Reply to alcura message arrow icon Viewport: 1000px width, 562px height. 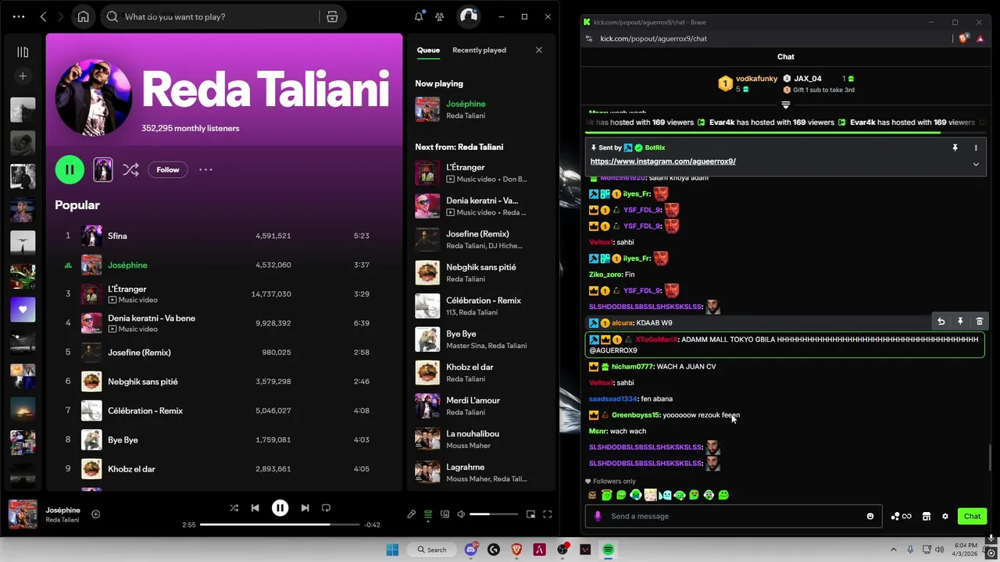tap(941, 322)
